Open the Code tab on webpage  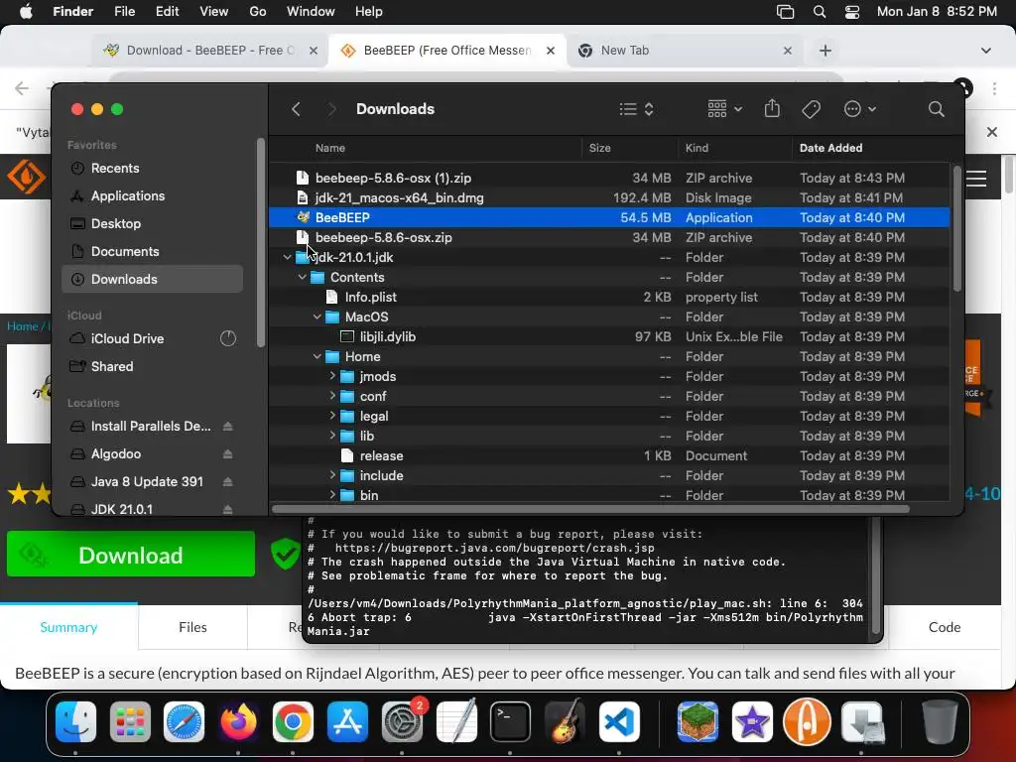(x=945, y=627)
